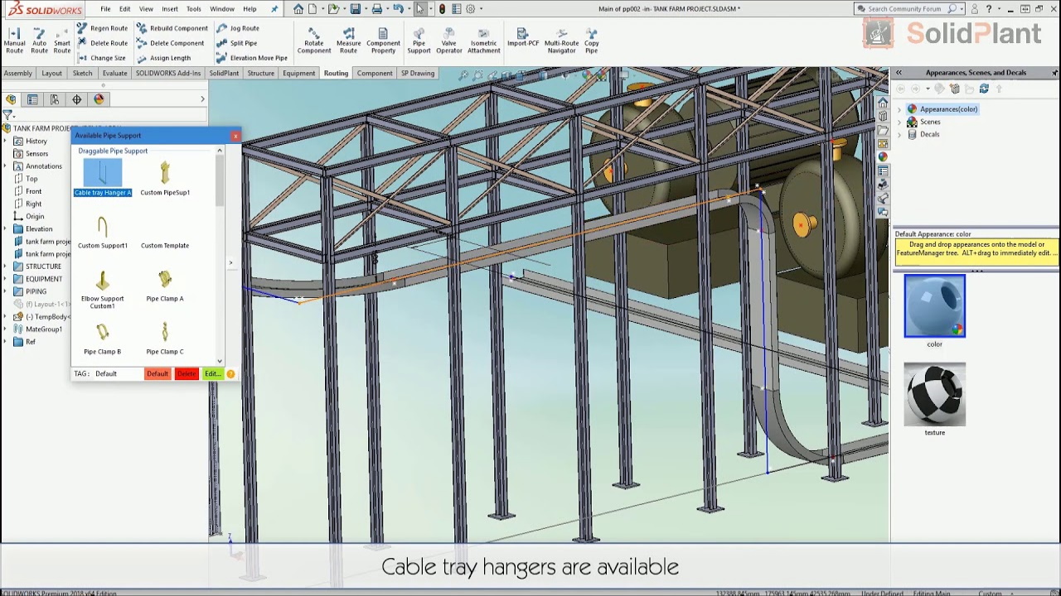The height and width of the screenshot is (596, 1061).
Task: Open the Pipe Support command
Action: [419, 41]
